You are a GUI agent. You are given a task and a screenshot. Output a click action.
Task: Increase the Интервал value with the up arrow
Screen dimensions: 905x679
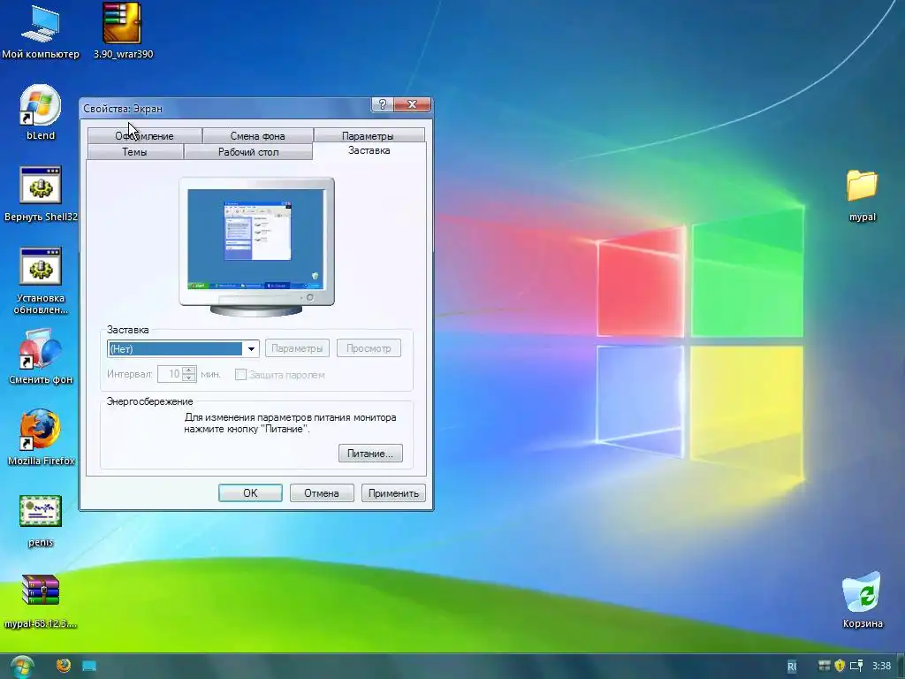(189, 370)
